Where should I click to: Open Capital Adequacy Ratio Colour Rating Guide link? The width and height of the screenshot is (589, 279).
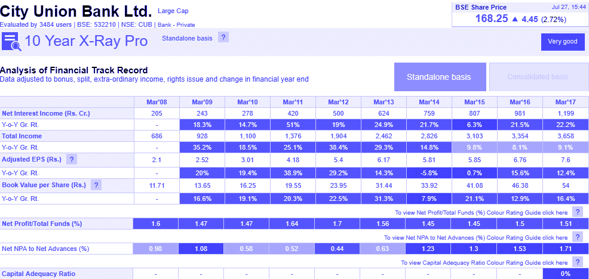point(484,263)
